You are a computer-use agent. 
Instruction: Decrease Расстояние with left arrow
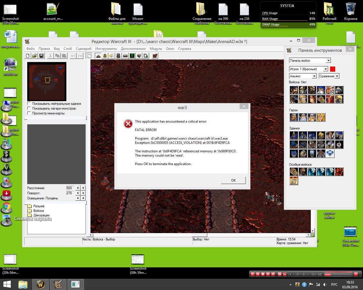[78, 188]
